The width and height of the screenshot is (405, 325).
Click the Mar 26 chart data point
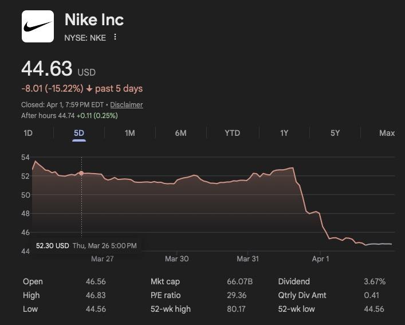click(81, 173)
